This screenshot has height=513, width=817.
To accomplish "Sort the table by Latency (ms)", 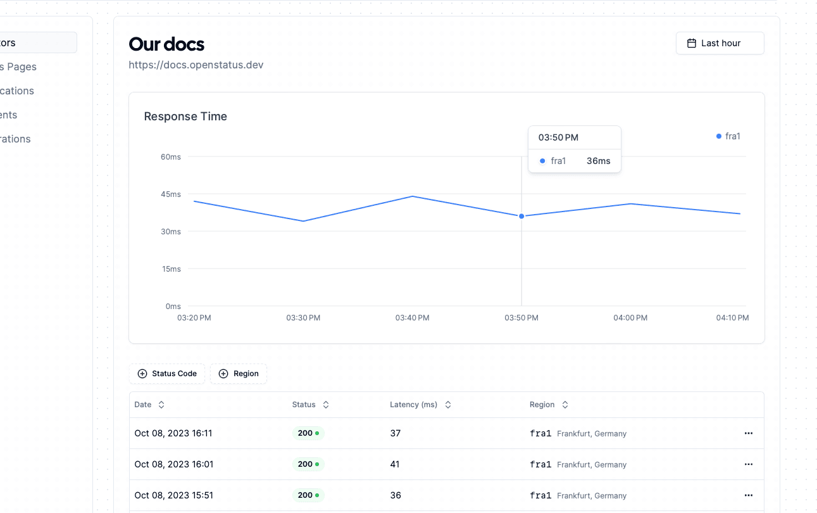I will pyautogui.click(x=447, y=404).
